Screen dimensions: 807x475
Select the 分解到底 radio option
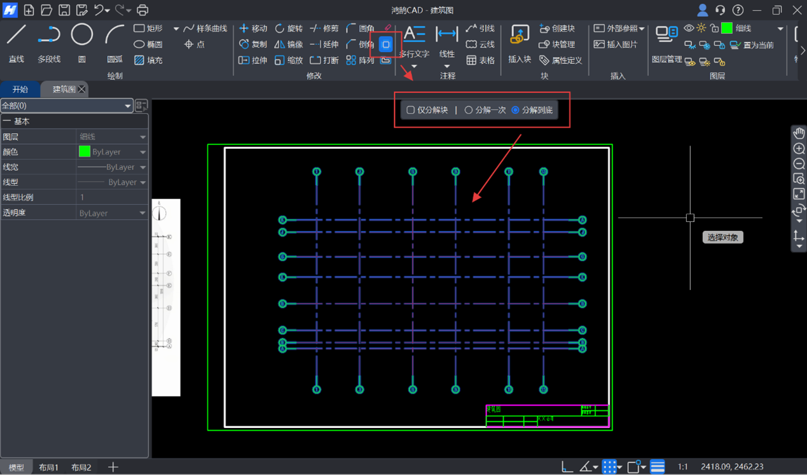click(516, 110)
